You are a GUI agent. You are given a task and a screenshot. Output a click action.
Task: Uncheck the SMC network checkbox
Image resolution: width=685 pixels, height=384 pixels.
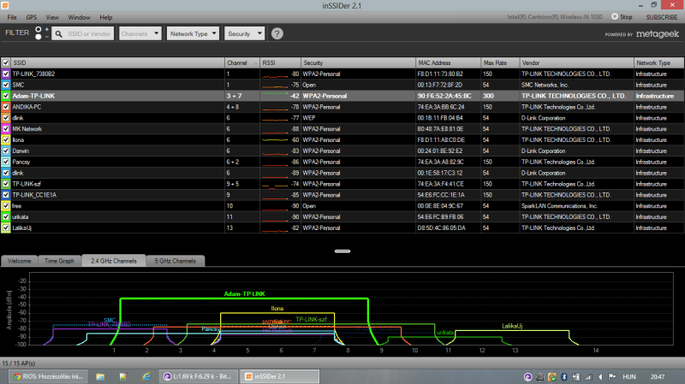(6, 85)
